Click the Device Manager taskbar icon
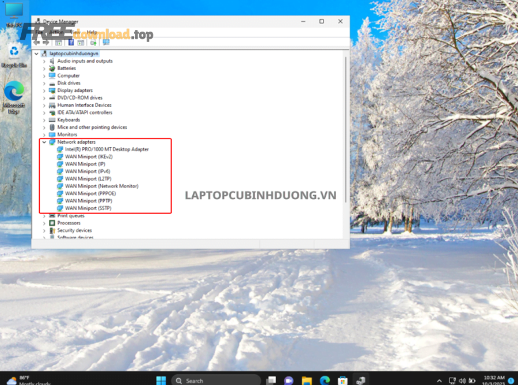 (360, 380)
